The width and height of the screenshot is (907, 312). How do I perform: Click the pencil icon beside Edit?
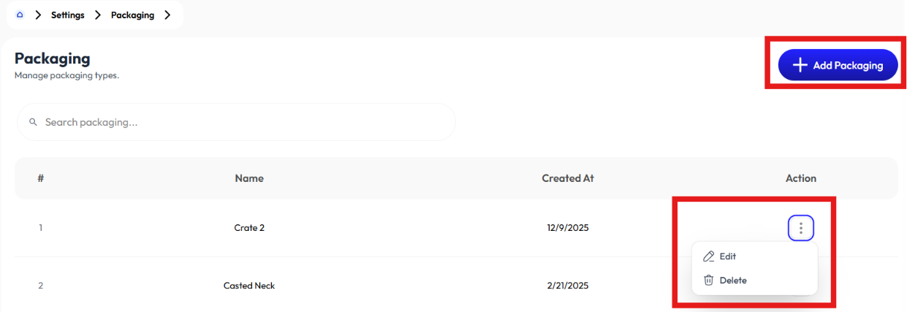point(708,256)
